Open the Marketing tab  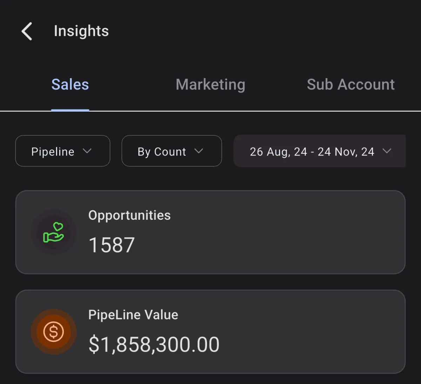pyautogui.click(x=210, y=85)
